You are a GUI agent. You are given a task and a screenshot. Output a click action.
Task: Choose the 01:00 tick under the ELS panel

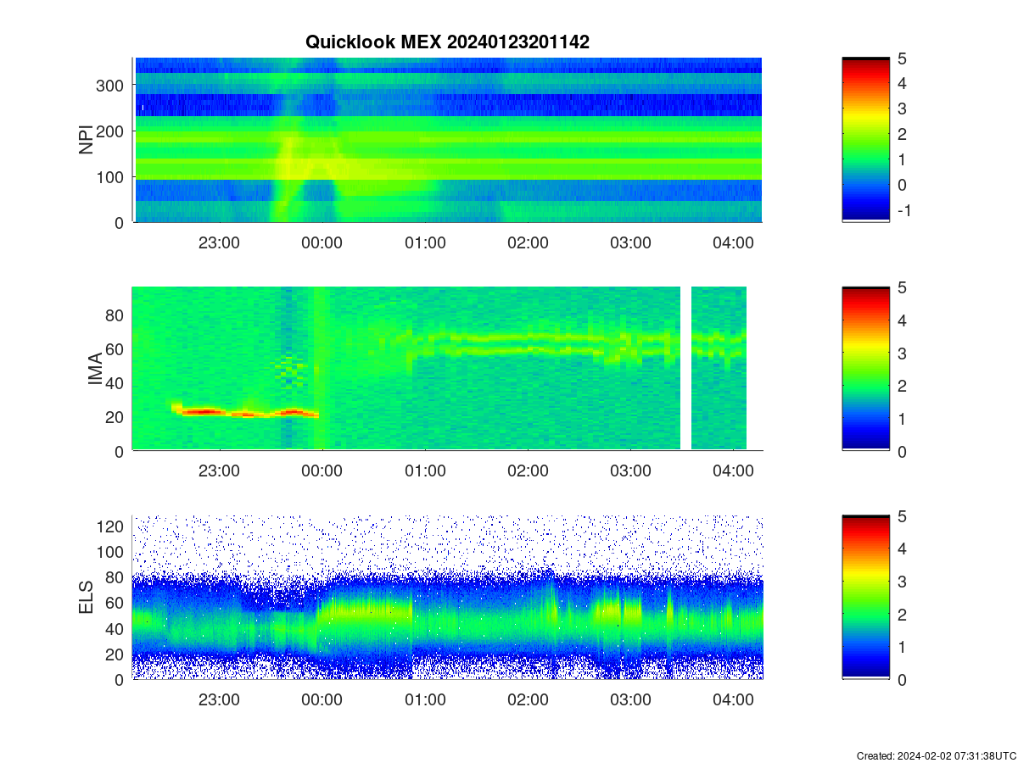click(424, 700)
